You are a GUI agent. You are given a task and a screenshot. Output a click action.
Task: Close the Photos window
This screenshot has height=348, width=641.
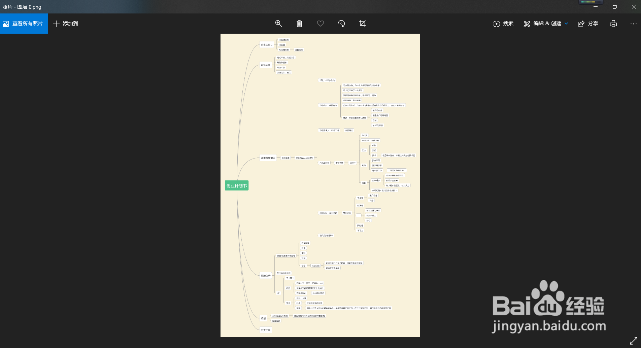pyautogui.click(x=634, y=7)
